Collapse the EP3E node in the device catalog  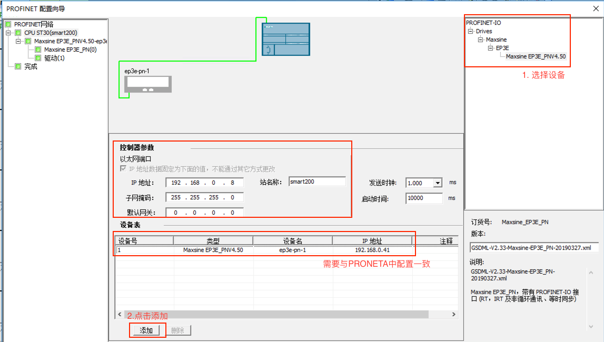pos(490,48)
